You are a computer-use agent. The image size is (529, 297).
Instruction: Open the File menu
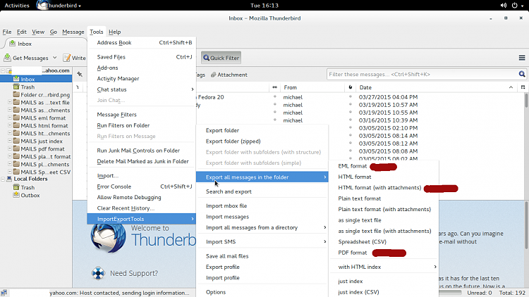coord(7,32)
